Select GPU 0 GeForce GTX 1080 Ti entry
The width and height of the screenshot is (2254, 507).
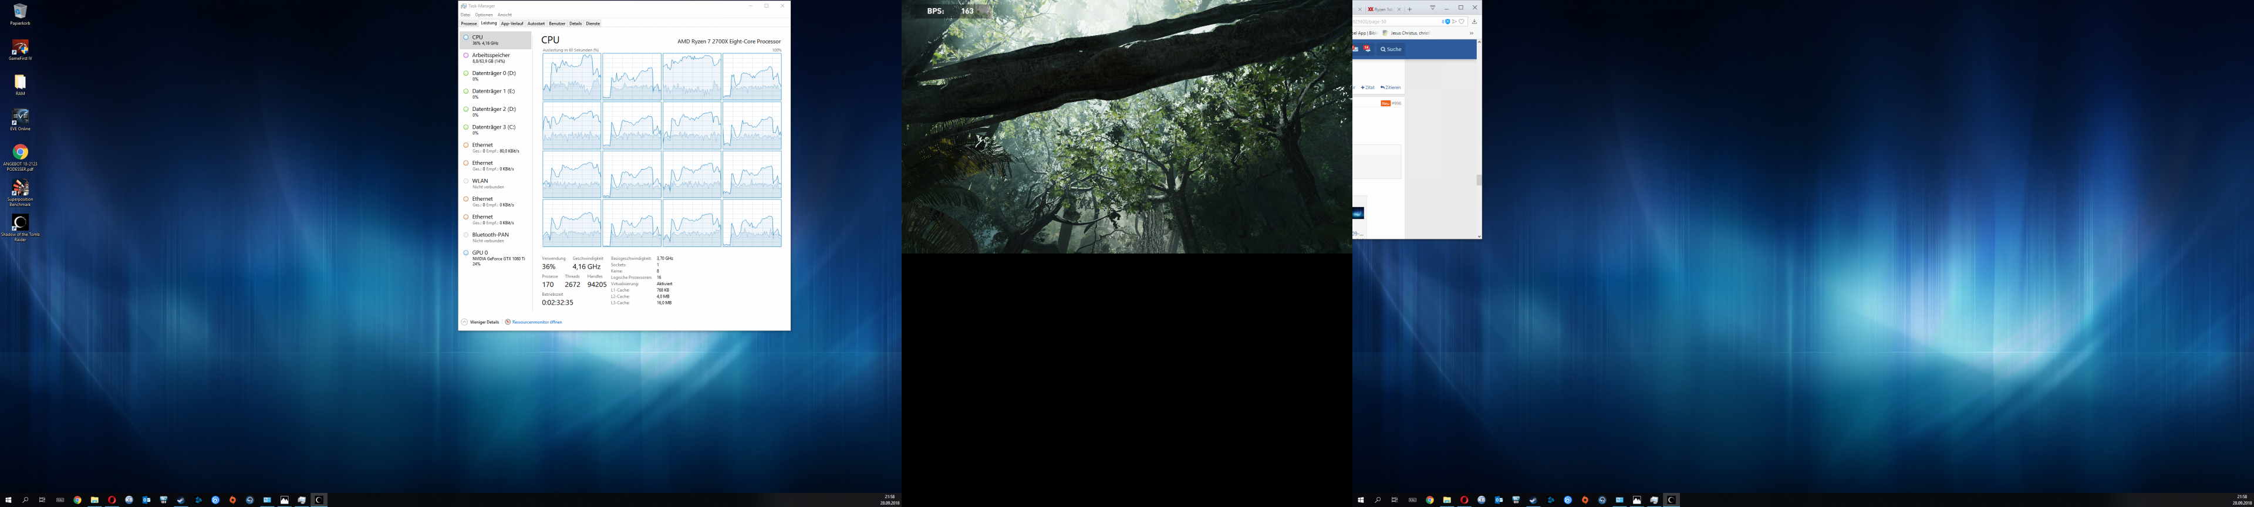495,257
